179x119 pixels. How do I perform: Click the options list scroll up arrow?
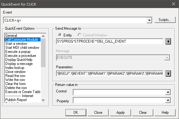pyautogui.click(x=43, y=36)
